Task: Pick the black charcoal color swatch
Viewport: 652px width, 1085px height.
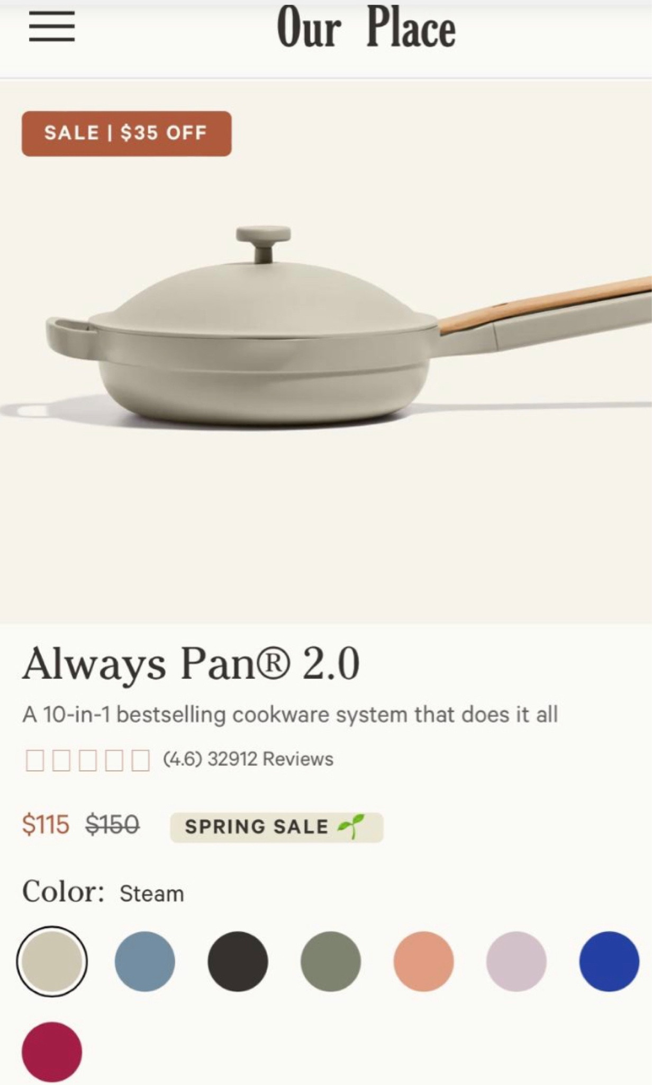Action: tap(238, 961)
